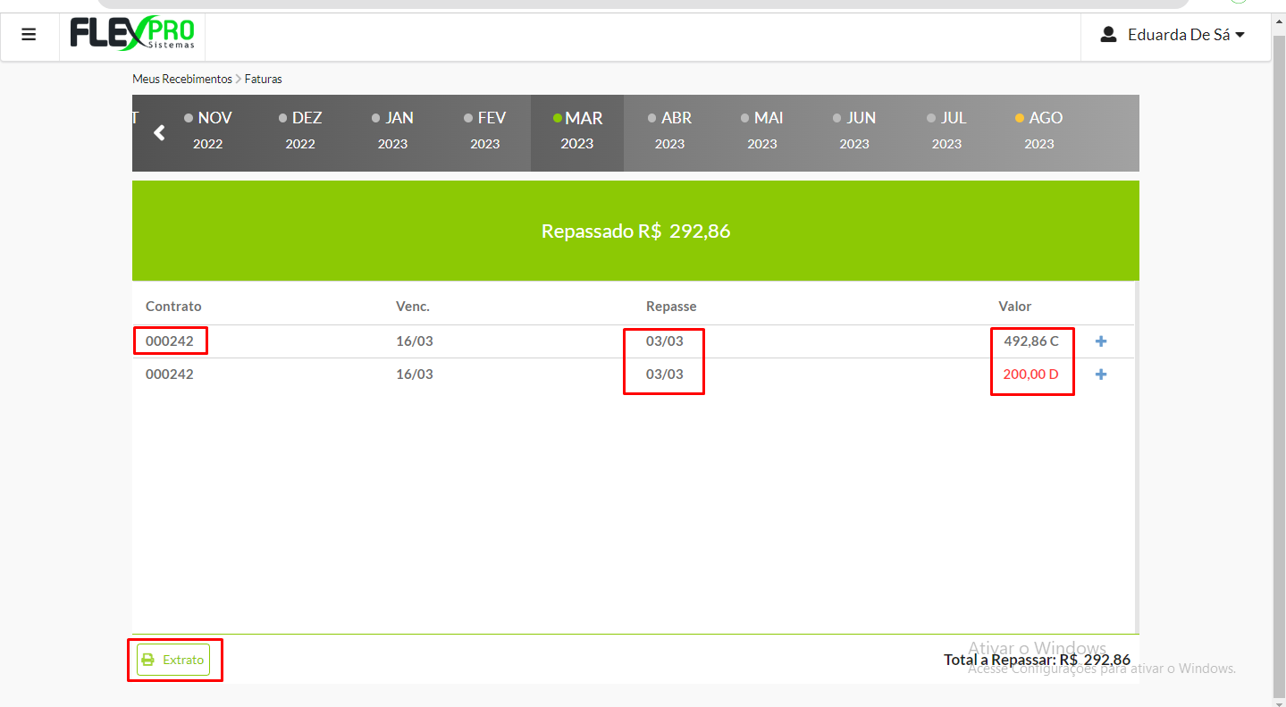Click the Extrato print button

173,660
